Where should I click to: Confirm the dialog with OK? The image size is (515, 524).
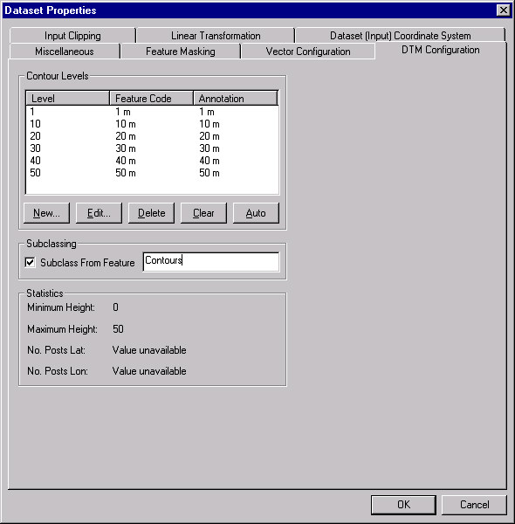point(403,505)
